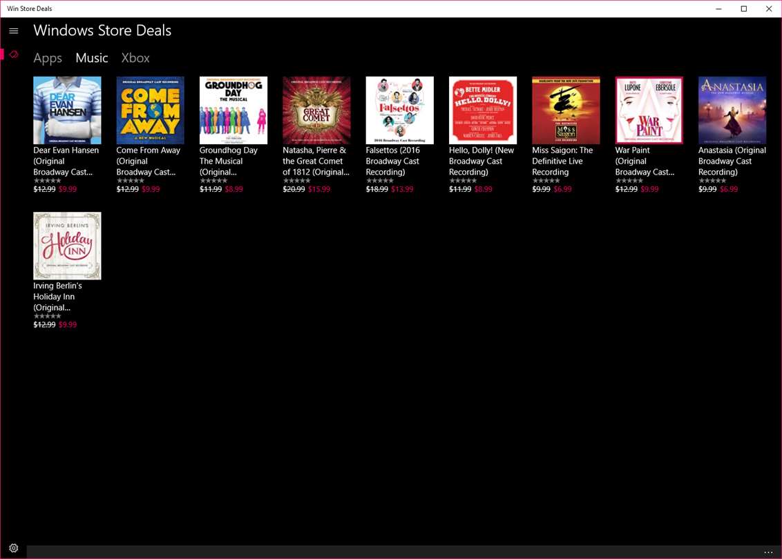Click Falsettos (2016 Broadway Cast Recording) title

tap(393, 161)
